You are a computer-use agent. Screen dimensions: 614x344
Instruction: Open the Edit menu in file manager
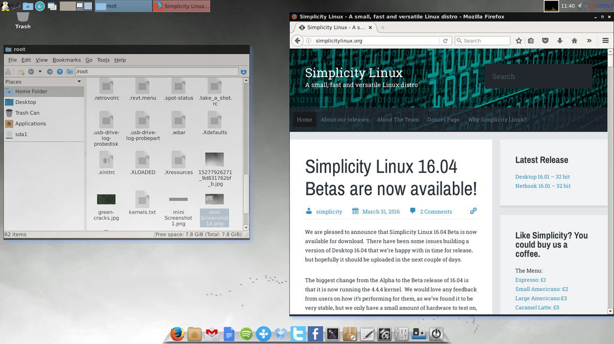click(26, 60)
